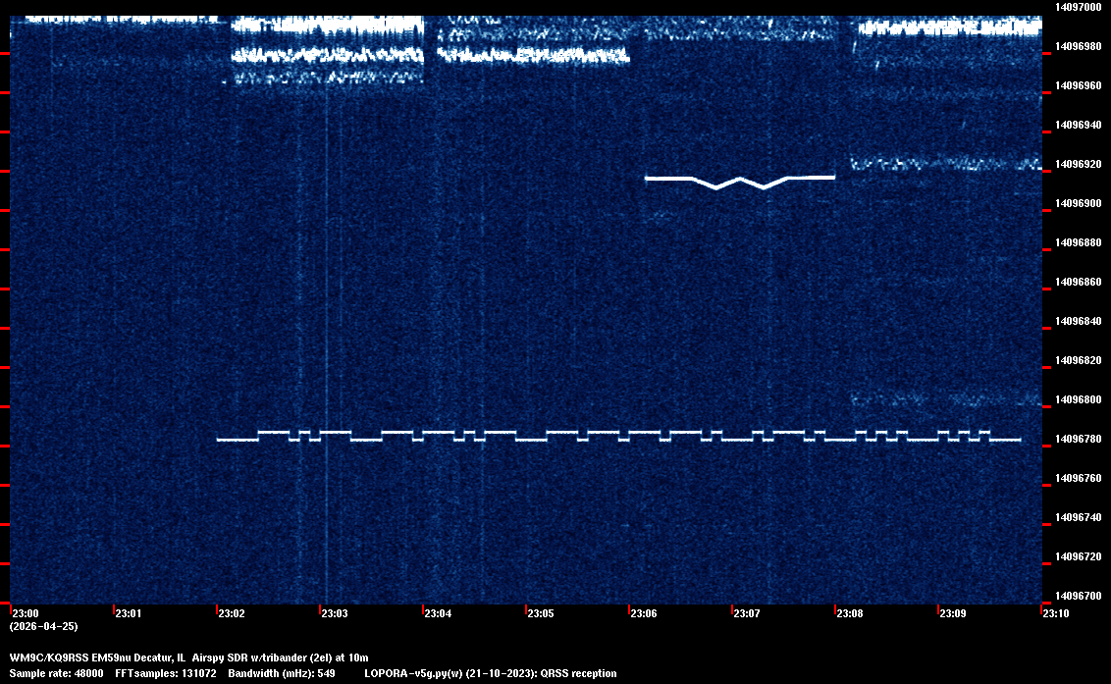Click the 14097000 frequency label
1111x684 pixels.
pos(1077,7)
